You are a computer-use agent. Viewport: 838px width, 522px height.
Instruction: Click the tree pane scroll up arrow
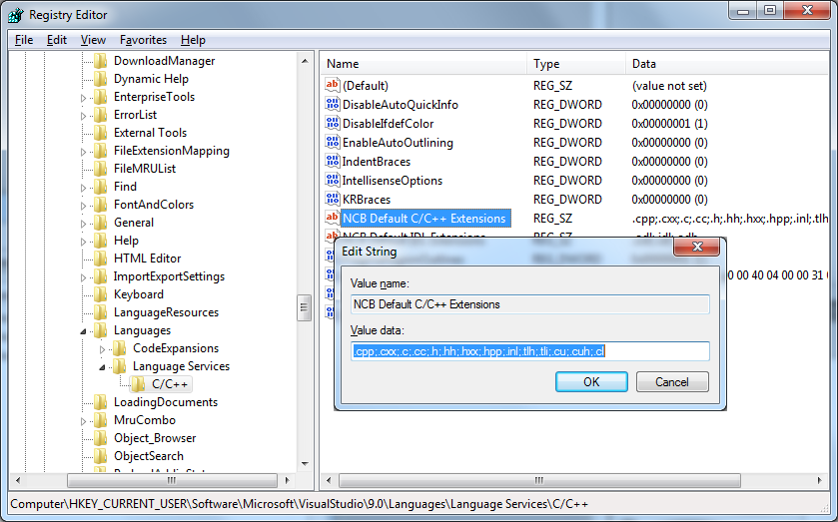(304, 61)
